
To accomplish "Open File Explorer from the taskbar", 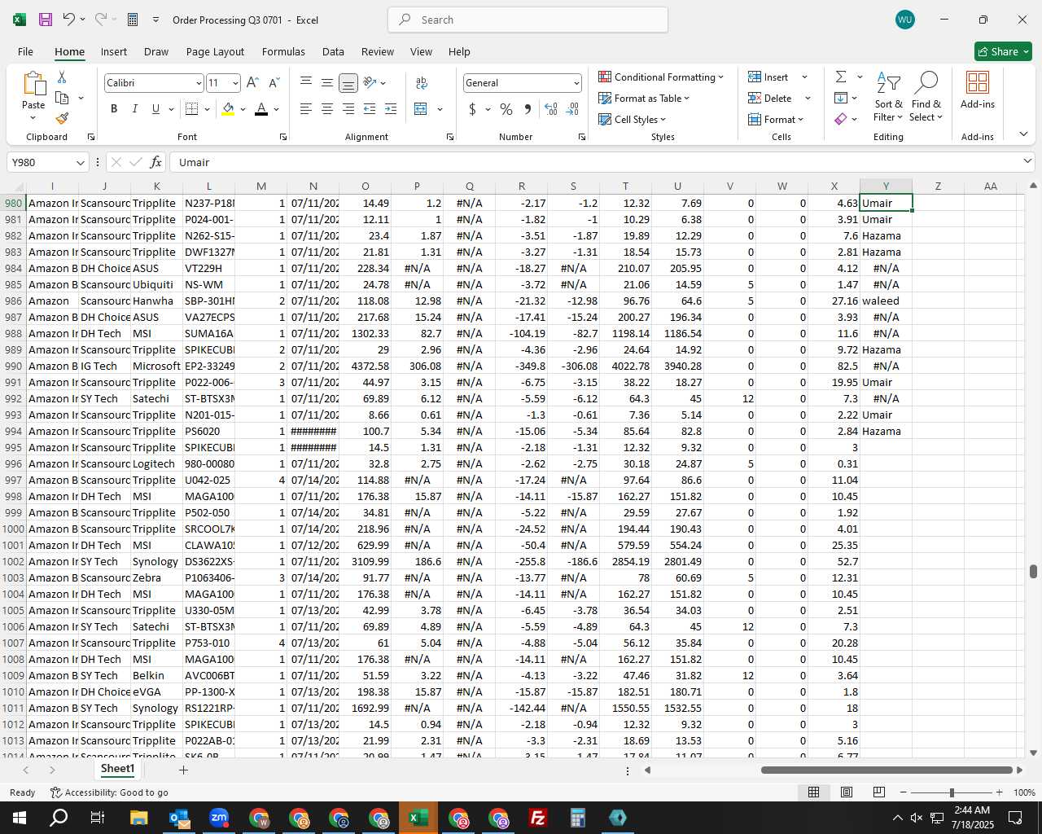I will (x=138, y=818).
